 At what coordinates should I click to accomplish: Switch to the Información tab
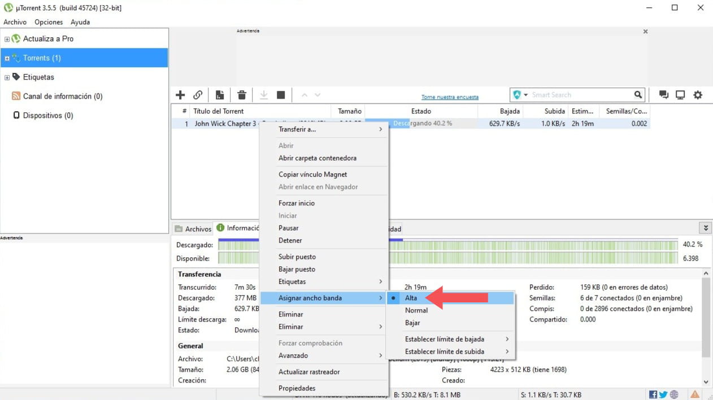pos(237,228)
